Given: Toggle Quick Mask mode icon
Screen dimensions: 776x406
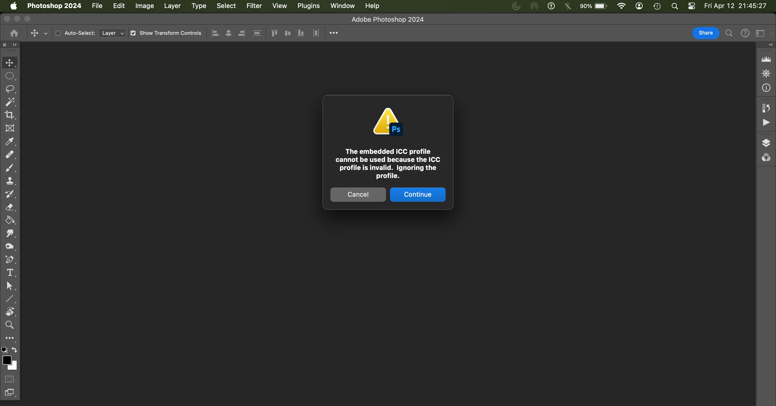Looking at the screenshot, I should 10,379.
